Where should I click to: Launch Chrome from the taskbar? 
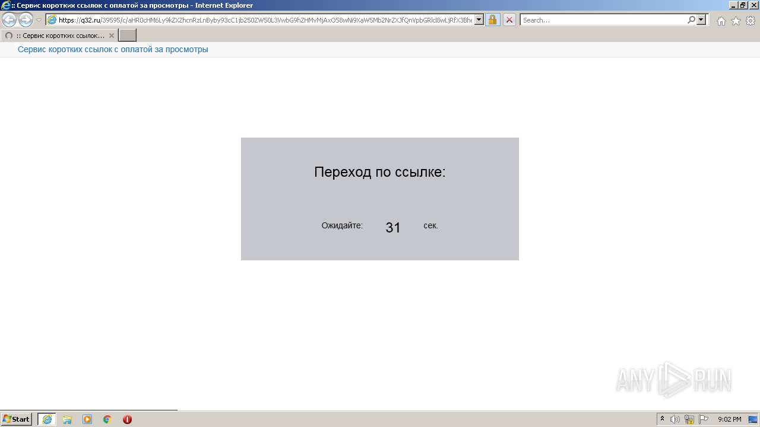pyautogui.click(x=107, y=419)
